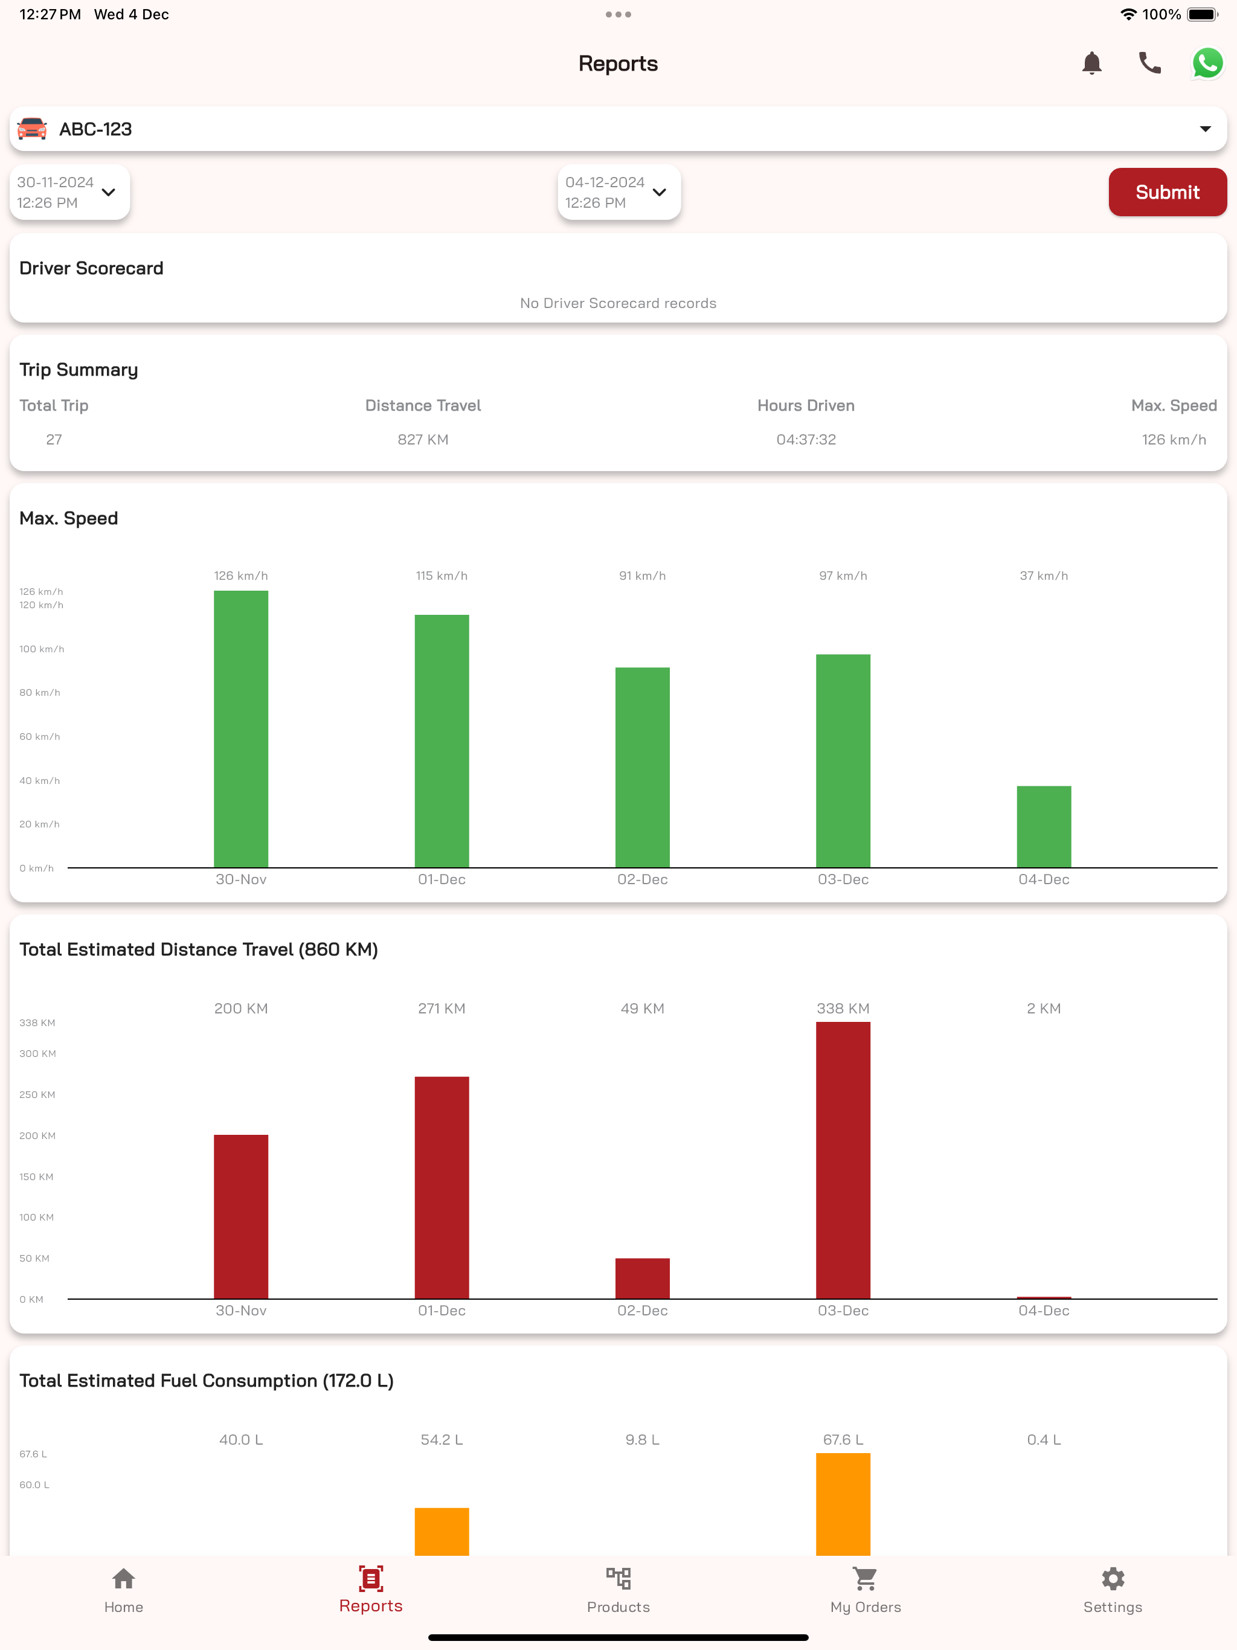Click the 02-Dec red distance bar
Image resolution: width=1237 pixels, height=1650 pixels.
643,1279
